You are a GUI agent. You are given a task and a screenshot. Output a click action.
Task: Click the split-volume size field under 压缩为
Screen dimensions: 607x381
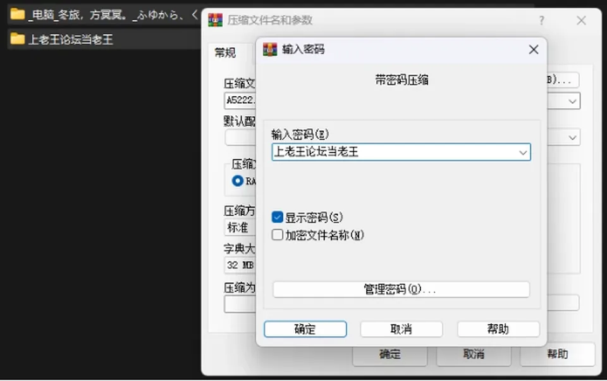tap(240, 304)
